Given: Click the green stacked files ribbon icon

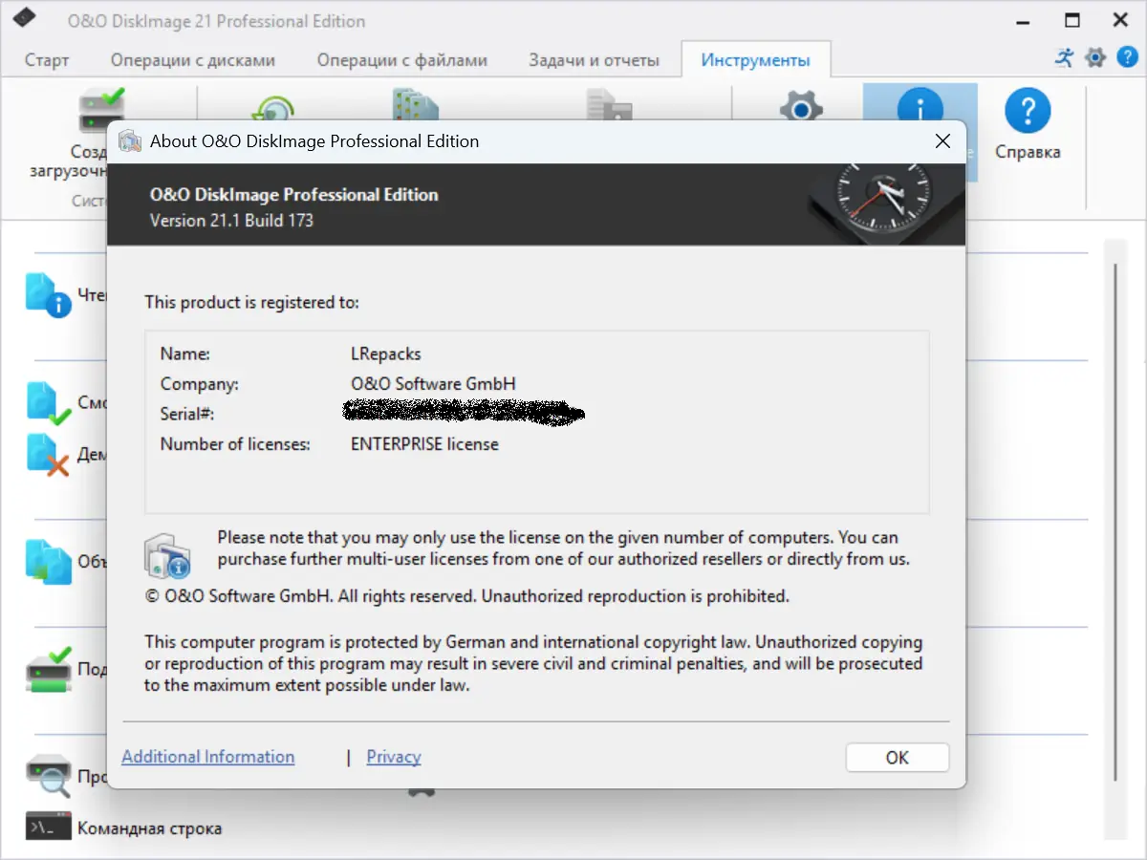Looking at the screenshot, I should coord(416,105).
